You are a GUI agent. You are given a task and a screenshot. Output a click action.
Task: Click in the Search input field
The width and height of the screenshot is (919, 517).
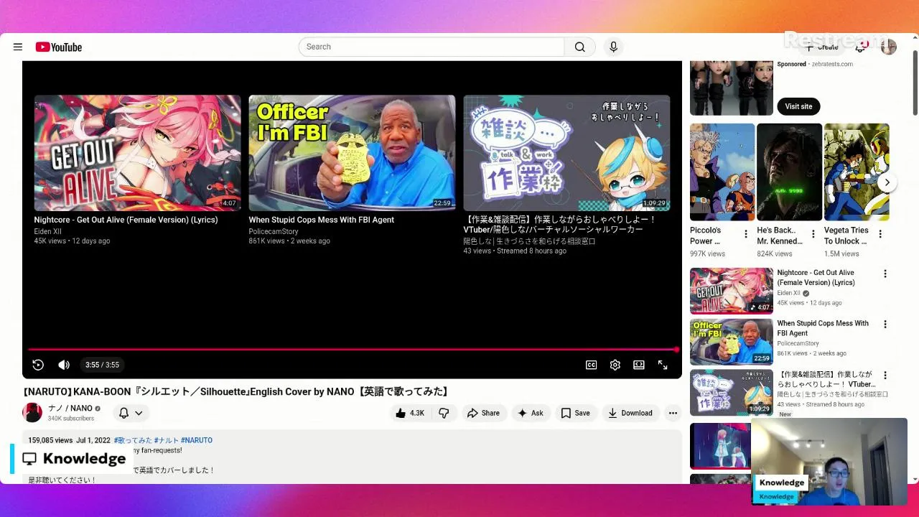tap(431, 47)
